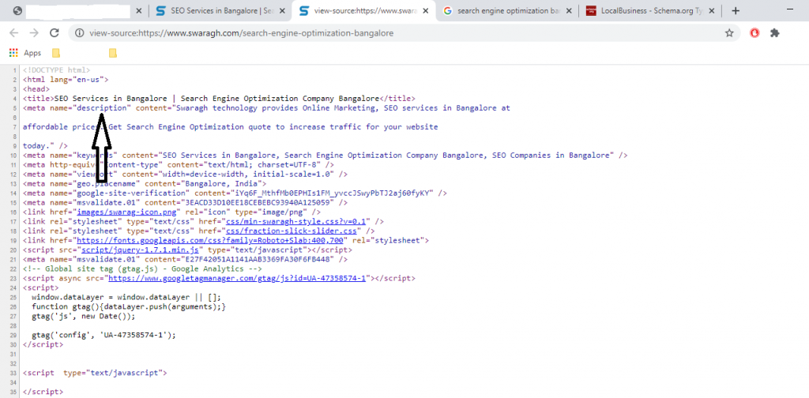Image resolution: width=809 pixels, height=398 pixels.
Task: Close the view-source tab
Action: point(426,11)
